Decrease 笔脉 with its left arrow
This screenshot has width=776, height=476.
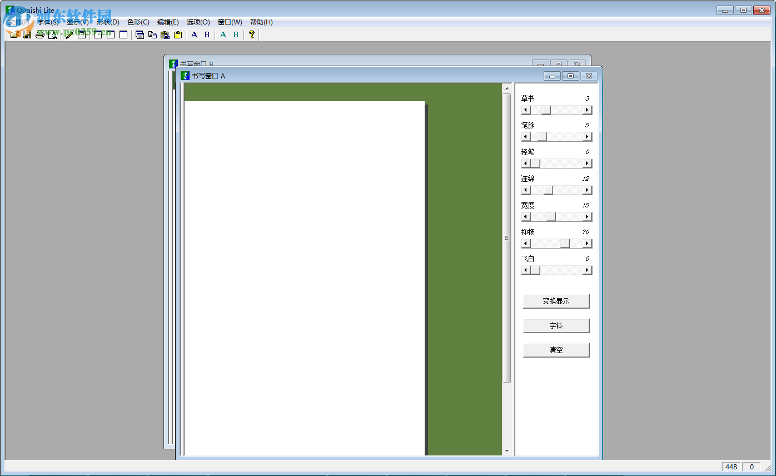(526, 137)
